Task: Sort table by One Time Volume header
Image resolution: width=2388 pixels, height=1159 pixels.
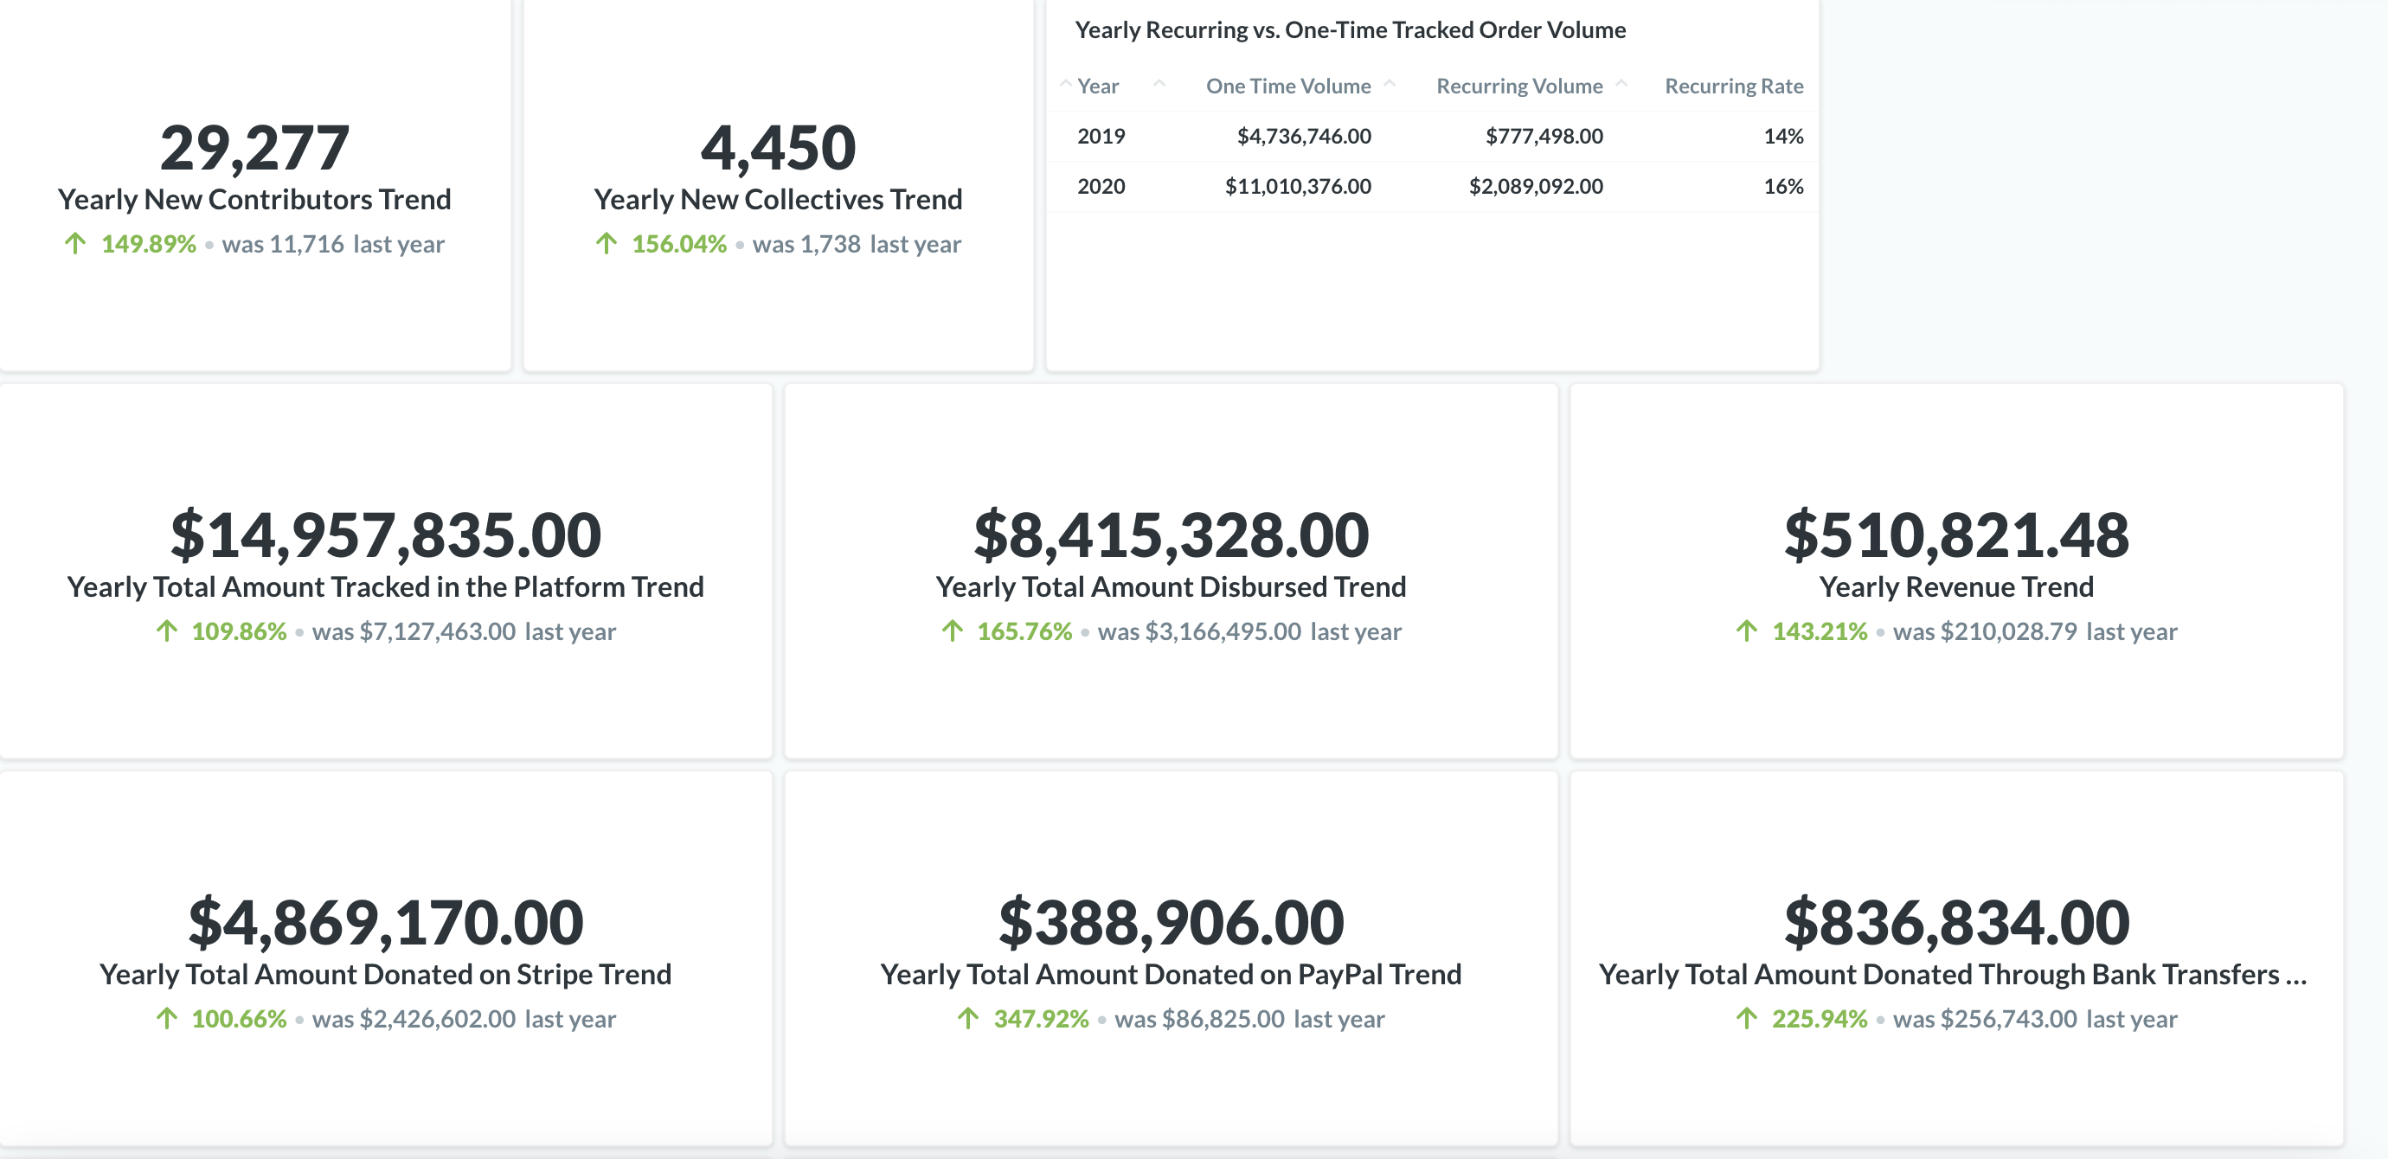Action: [x=1287, y=86]
